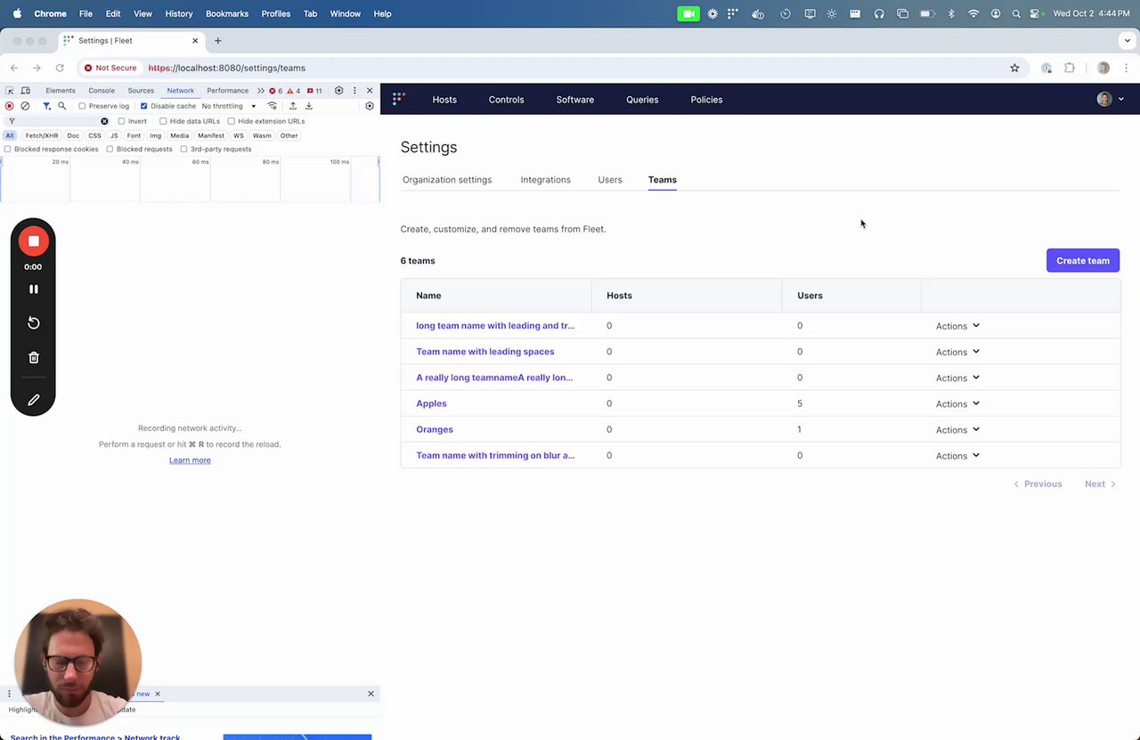Screen dimensions: 1140x740
Task: Switch to the Integrations tab
Action: click(545, 180)
